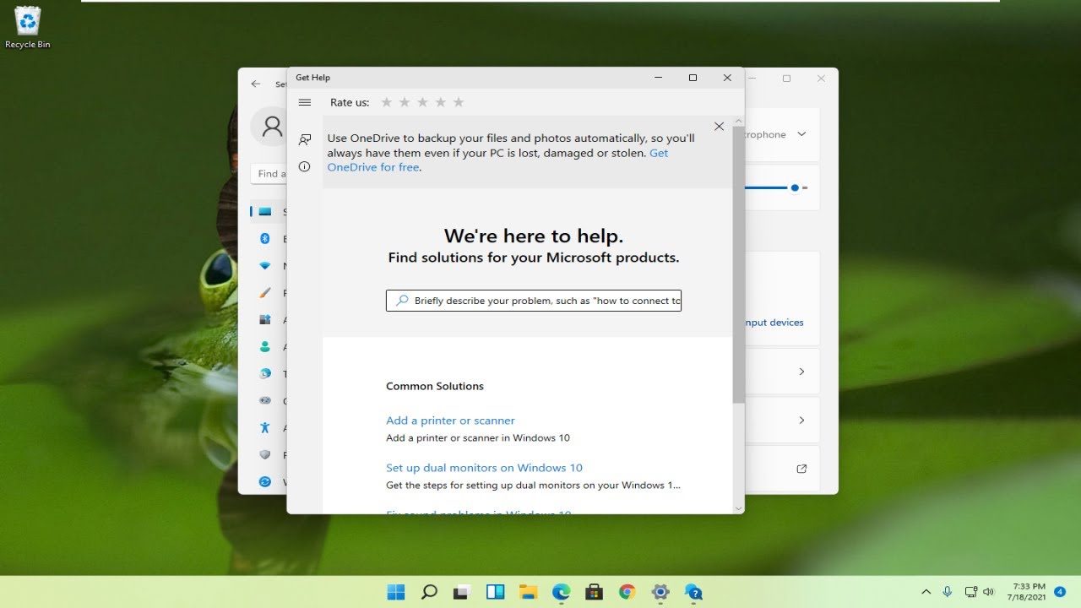
Task: Open Time & language globe icon in Settings
Action: click(265, 373)
